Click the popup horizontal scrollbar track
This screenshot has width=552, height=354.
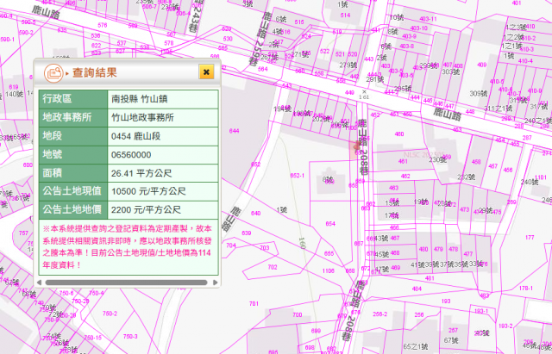[129, 282]
